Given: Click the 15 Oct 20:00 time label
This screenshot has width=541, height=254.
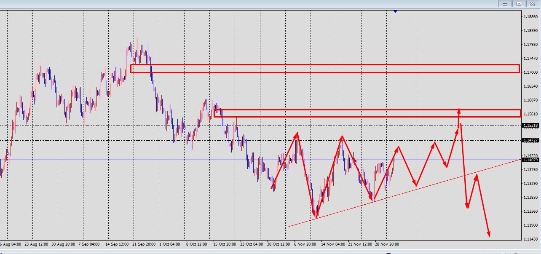Looking at the screenshot, I should click(224, 244).
